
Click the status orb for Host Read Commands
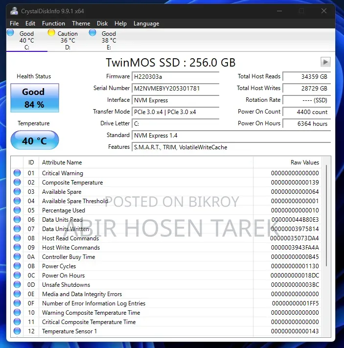17,238
